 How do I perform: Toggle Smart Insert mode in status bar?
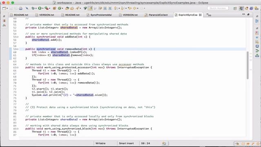[126, 143]
